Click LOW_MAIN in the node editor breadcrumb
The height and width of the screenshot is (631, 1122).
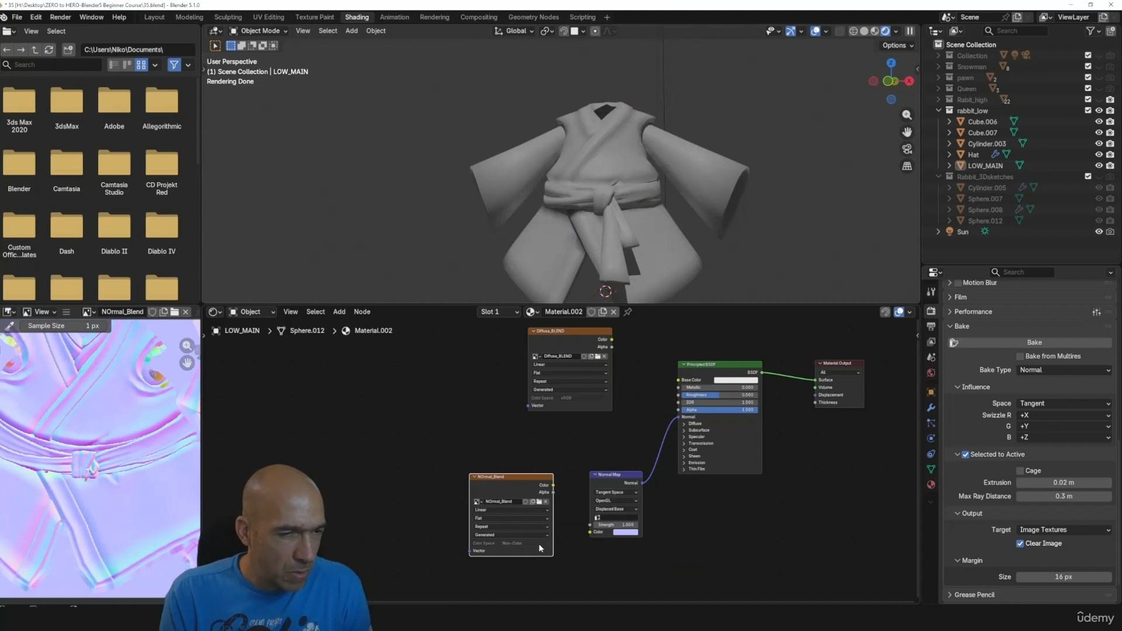coord(242,331)
